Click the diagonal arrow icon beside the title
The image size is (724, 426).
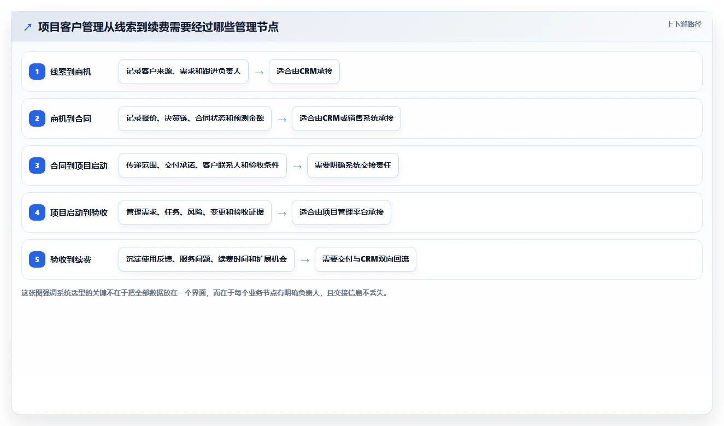(28, 27)
